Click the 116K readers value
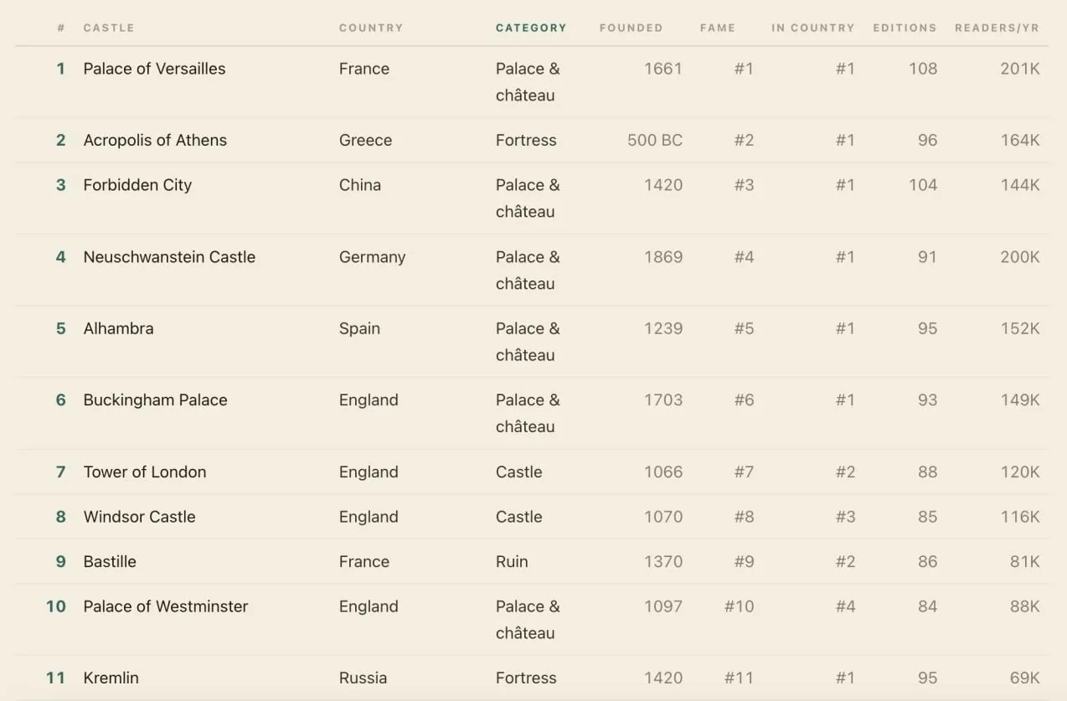This screenshot has height=701, width=1067. (x=1019, y=517)
